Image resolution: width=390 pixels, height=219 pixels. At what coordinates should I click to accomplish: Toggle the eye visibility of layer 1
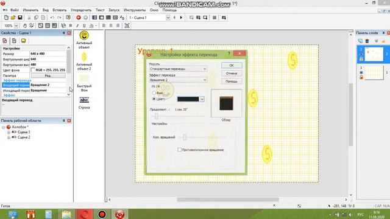point(361,72)
